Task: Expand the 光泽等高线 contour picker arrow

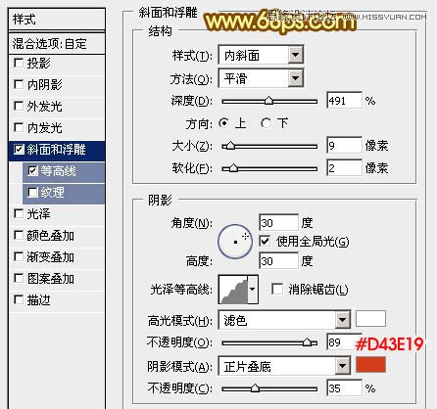Action: coord(253,290)
